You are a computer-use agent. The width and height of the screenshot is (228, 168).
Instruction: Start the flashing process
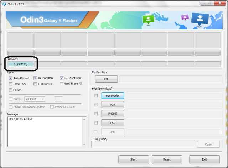click(134, 159)
